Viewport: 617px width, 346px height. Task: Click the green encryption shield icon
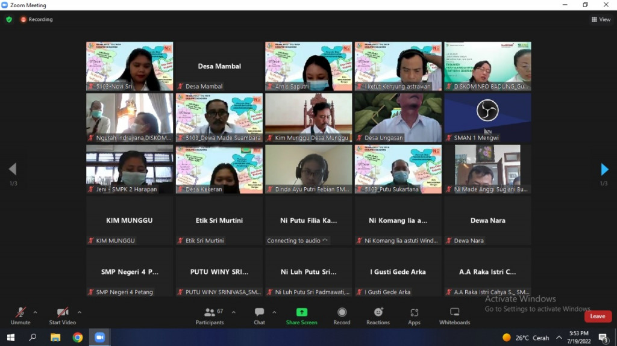click(9, 19)
